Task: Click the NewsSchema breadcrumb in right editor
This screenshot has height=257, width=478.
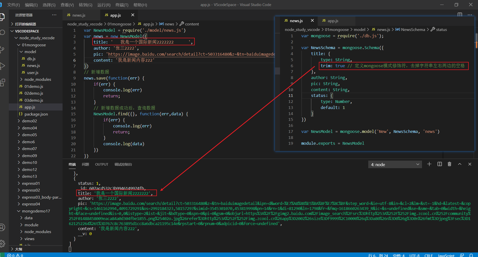Action: coord(413,30)
